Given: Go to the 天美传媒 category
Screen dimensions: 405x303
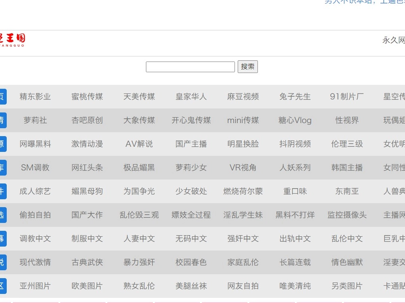Looking at the screenshot, I should click(139, 97).
